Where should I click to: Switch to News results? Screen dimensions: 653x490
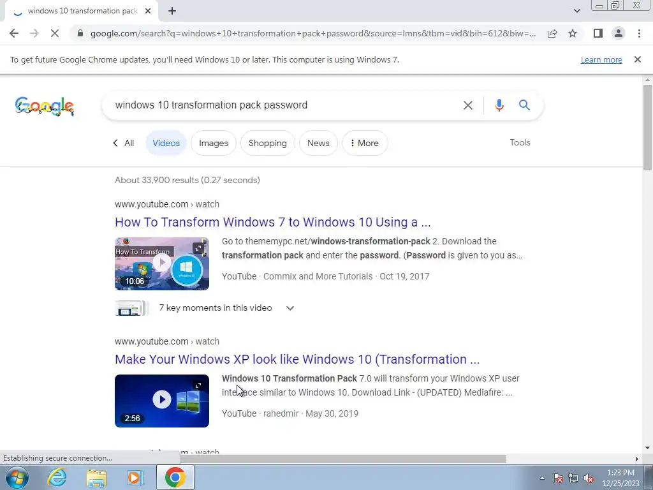tap(318, 143)
